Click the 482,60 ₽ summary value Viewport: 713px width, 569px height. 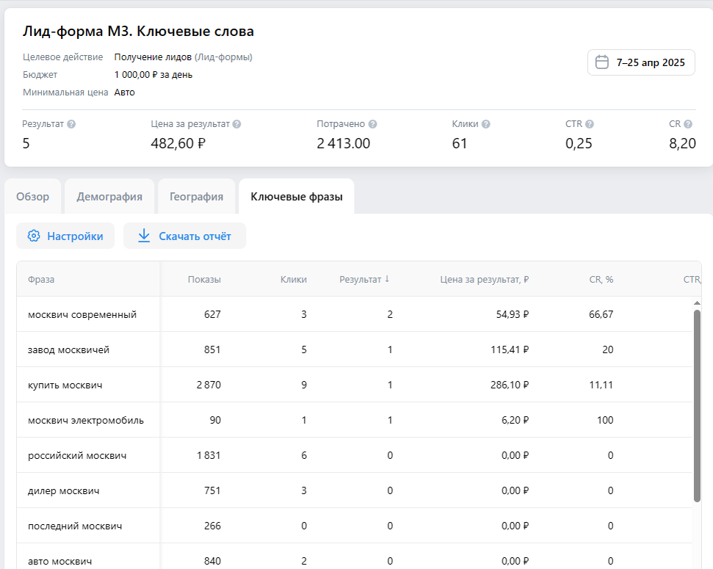pos(178,143)
